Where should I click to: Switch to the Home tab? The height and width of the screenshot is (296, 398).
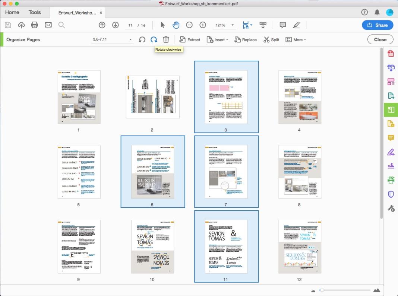click(12, 12)
